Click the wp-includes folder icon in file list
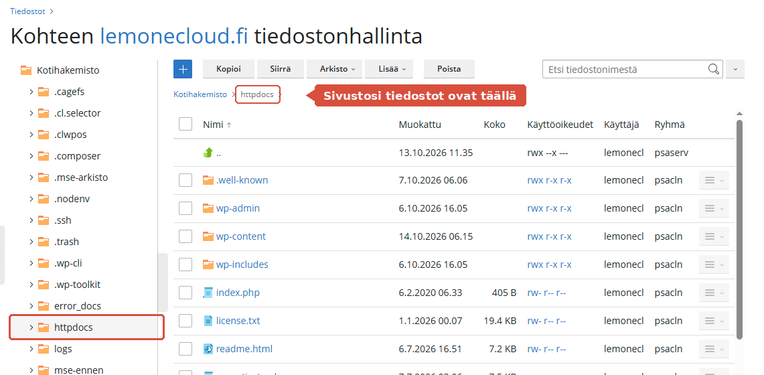The width and height of the screenshot is (764, 375). 208,265
